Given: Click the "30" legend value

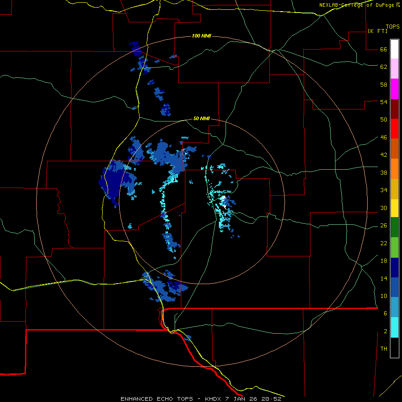Looking at the screenshot, I should [x=384, y=208].
